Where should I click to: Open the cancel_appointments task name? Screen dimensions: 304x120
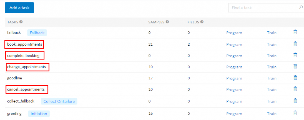coord(26,89)
